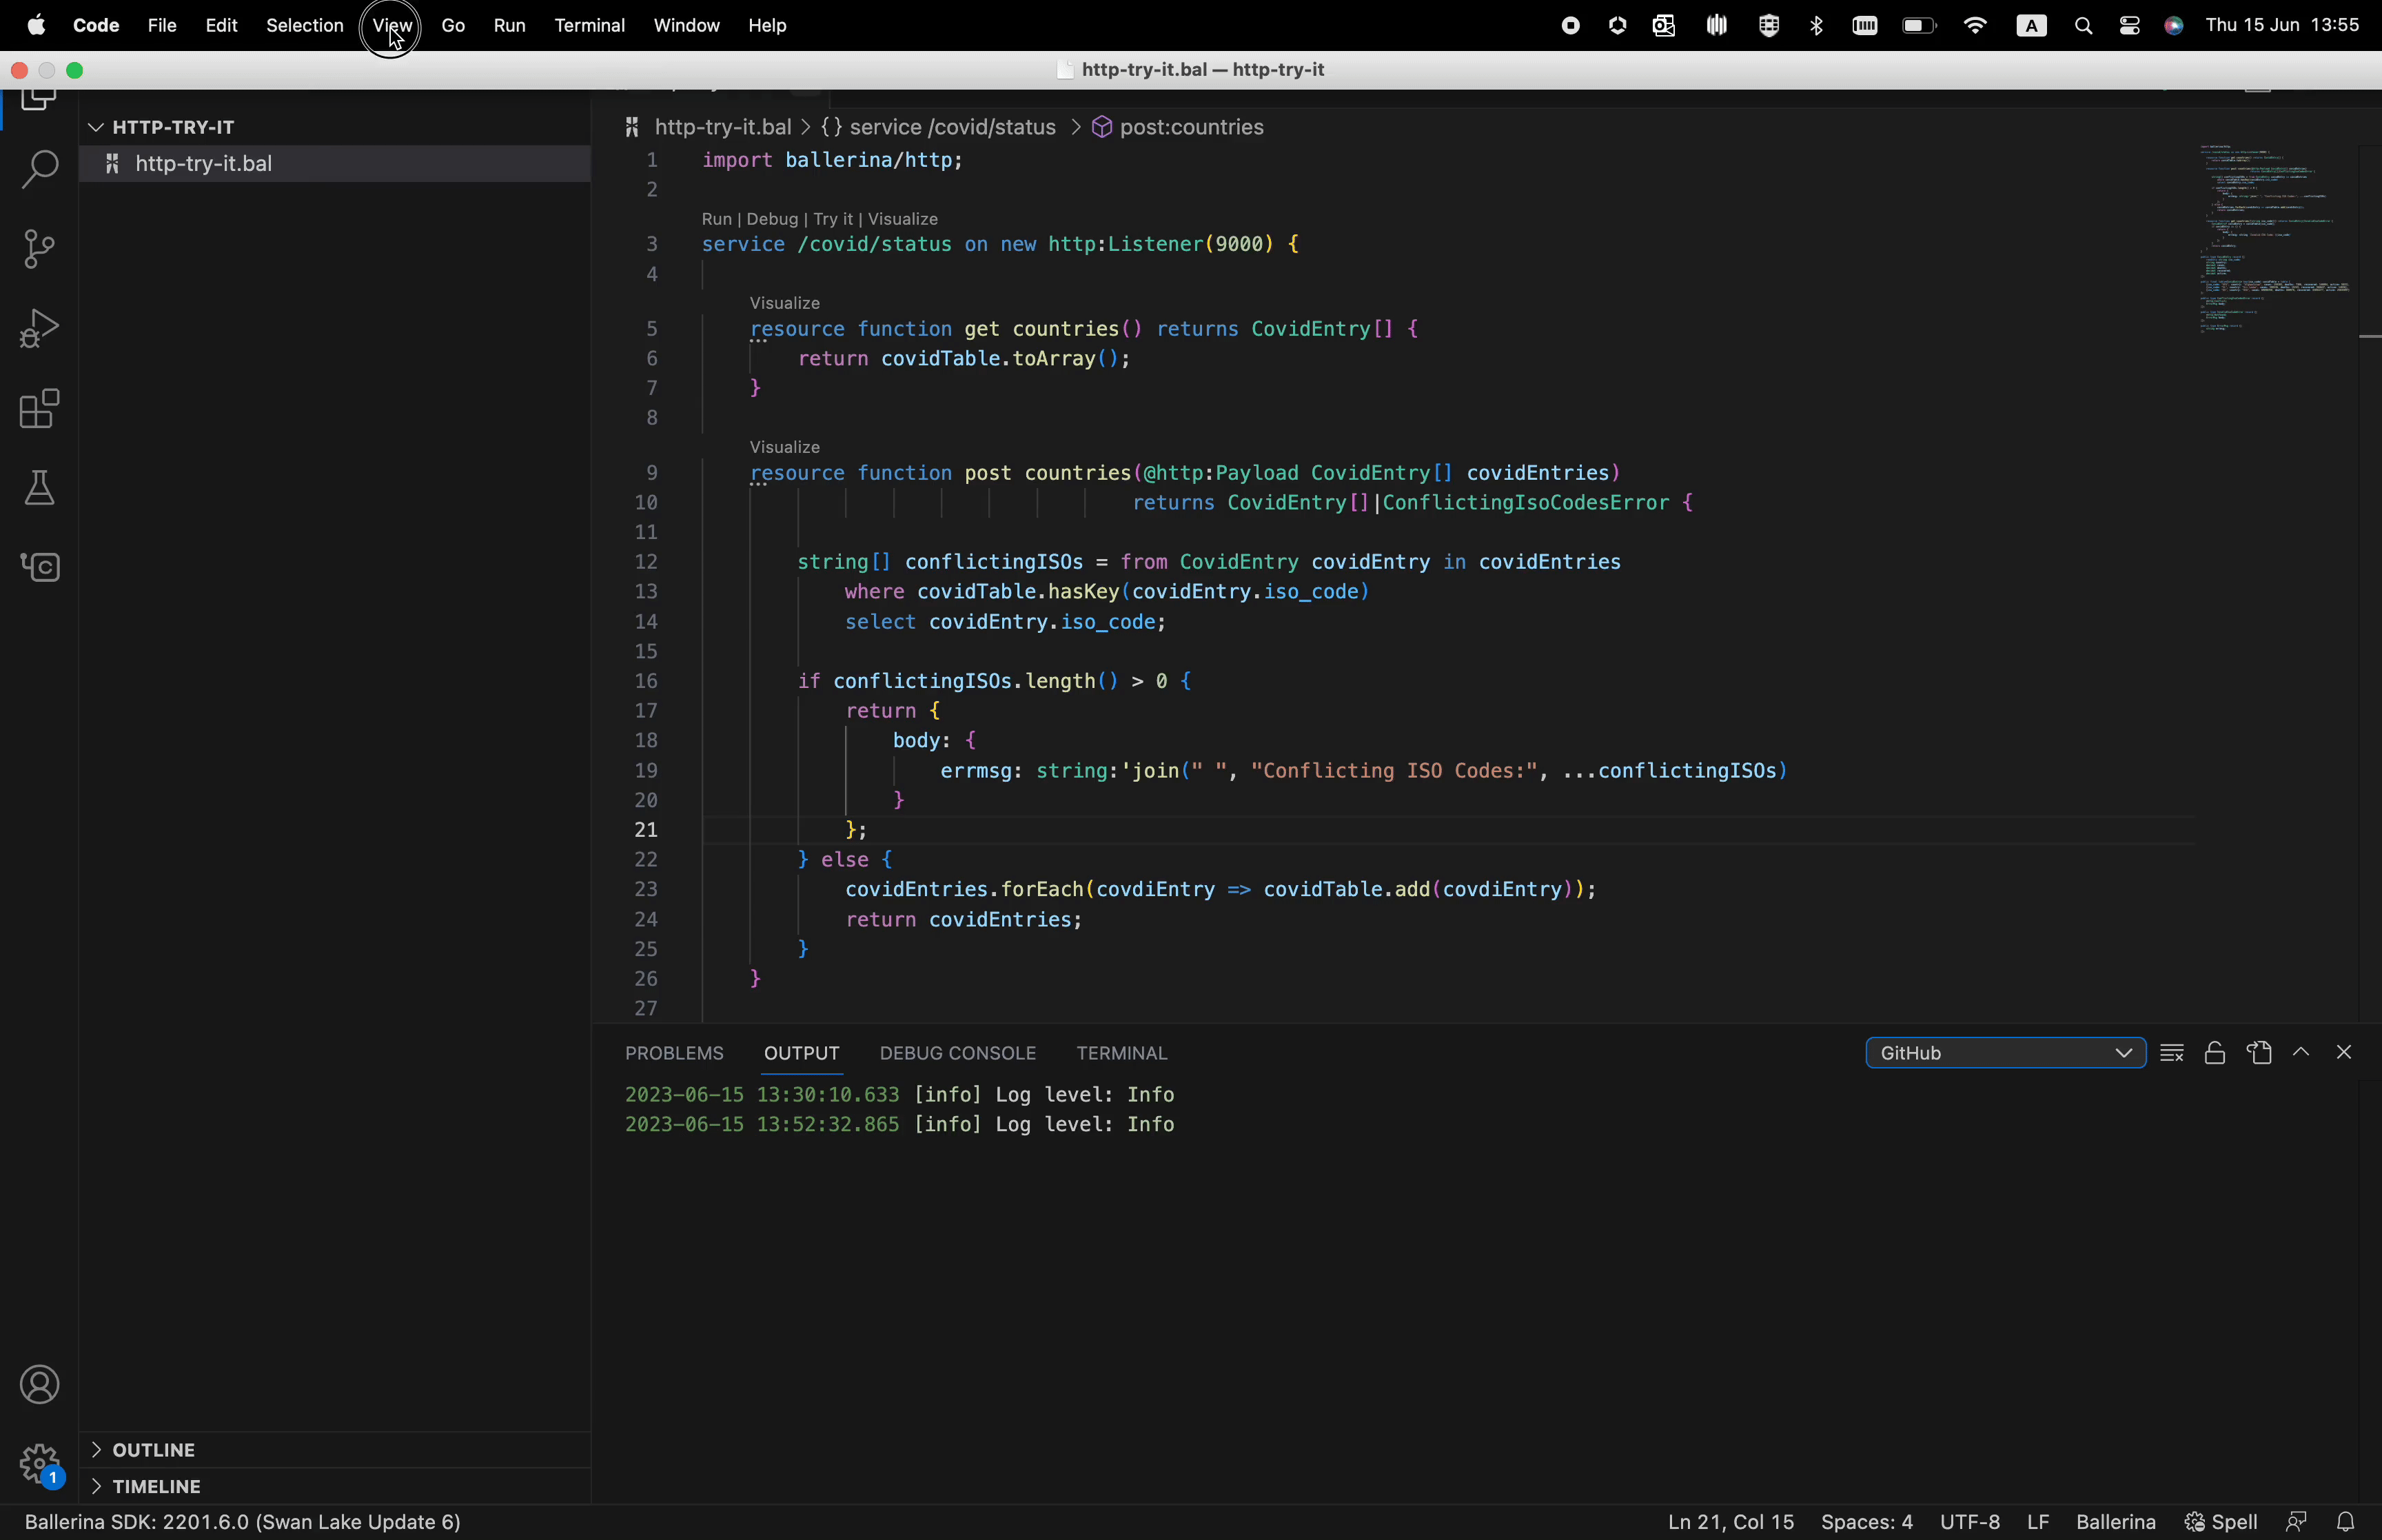Open macOS Control Center

(2130, 27)
